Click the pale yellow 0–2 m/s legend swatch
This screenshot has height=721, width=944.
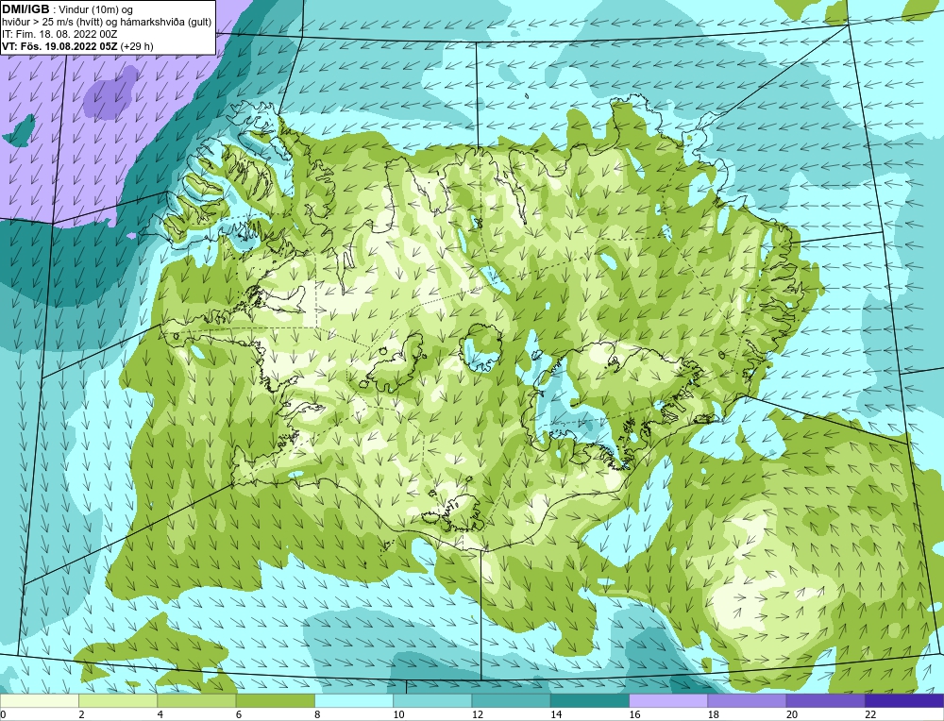[40, 700]
